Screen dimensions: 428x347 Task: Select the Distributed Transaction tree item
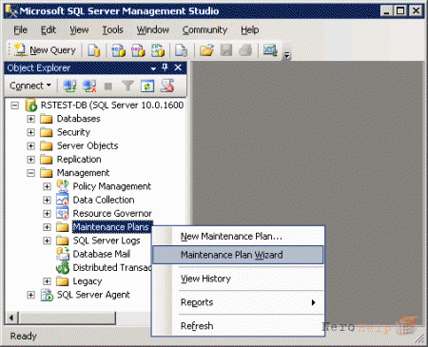click(x=112, y=268)
